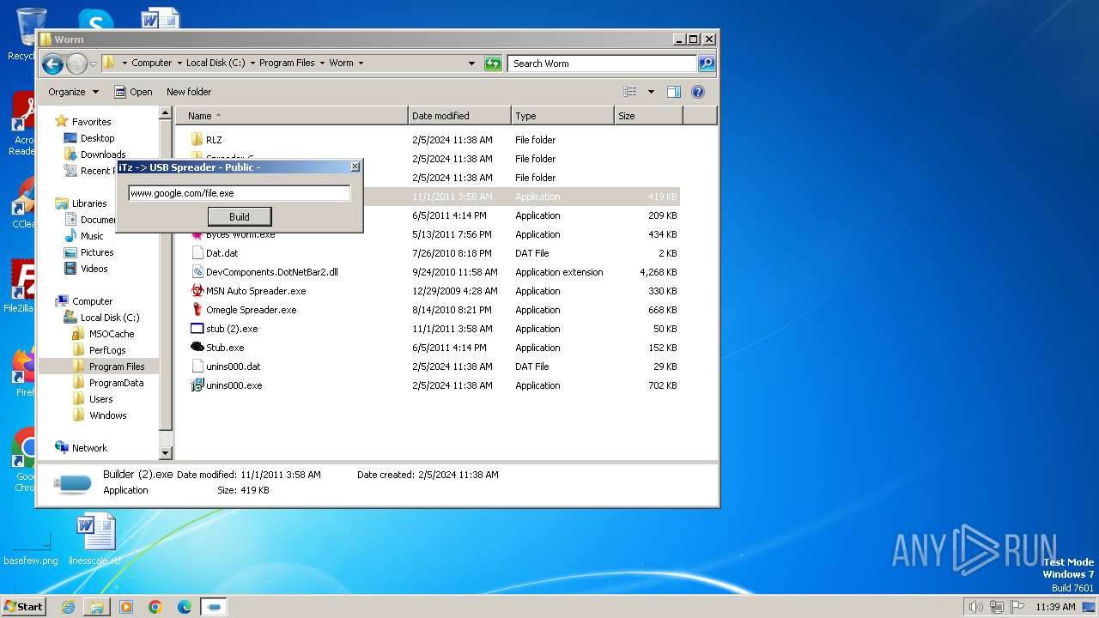Open Music library
Image resolution: width=1099 pixels, height=618 pixels.
[92, 236]
